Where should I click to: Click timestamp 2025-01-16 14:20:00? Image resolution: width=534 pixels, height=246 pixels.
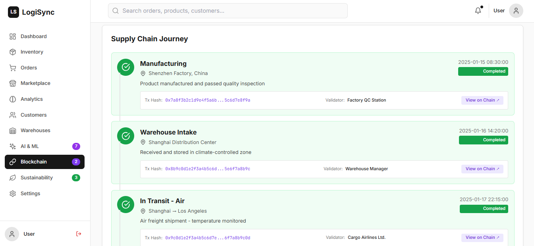click(484, 131)
